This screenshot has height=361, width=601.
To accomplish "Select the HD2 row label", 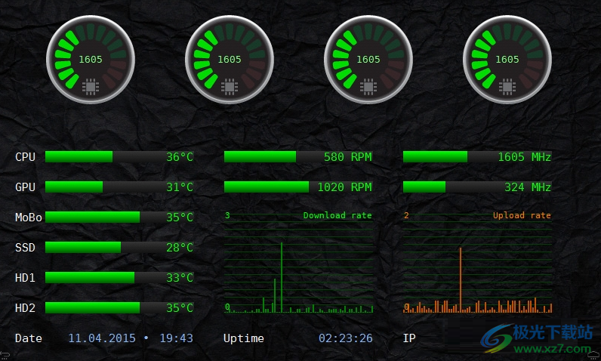I will coord(26,307).
